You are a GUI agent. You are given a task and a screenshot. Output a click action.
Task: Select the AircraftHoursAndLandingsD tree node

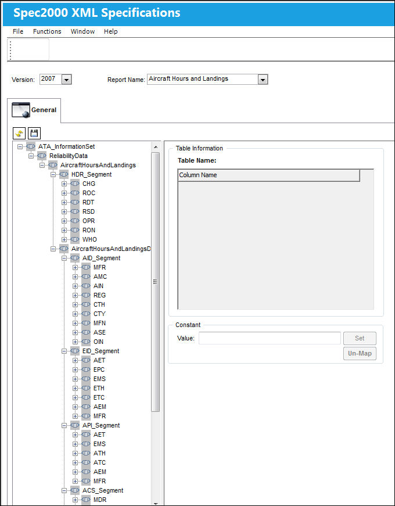coord(111,249)
